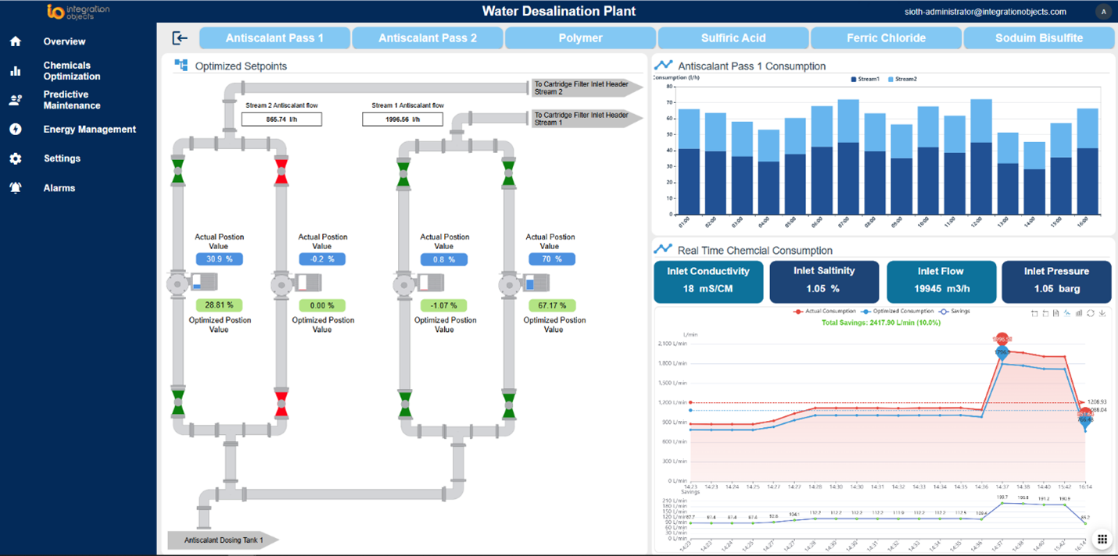This screenshot has height=556, width=1118.
Task: Go to Predictive Maintenance in sidebar
Action: 71,100
